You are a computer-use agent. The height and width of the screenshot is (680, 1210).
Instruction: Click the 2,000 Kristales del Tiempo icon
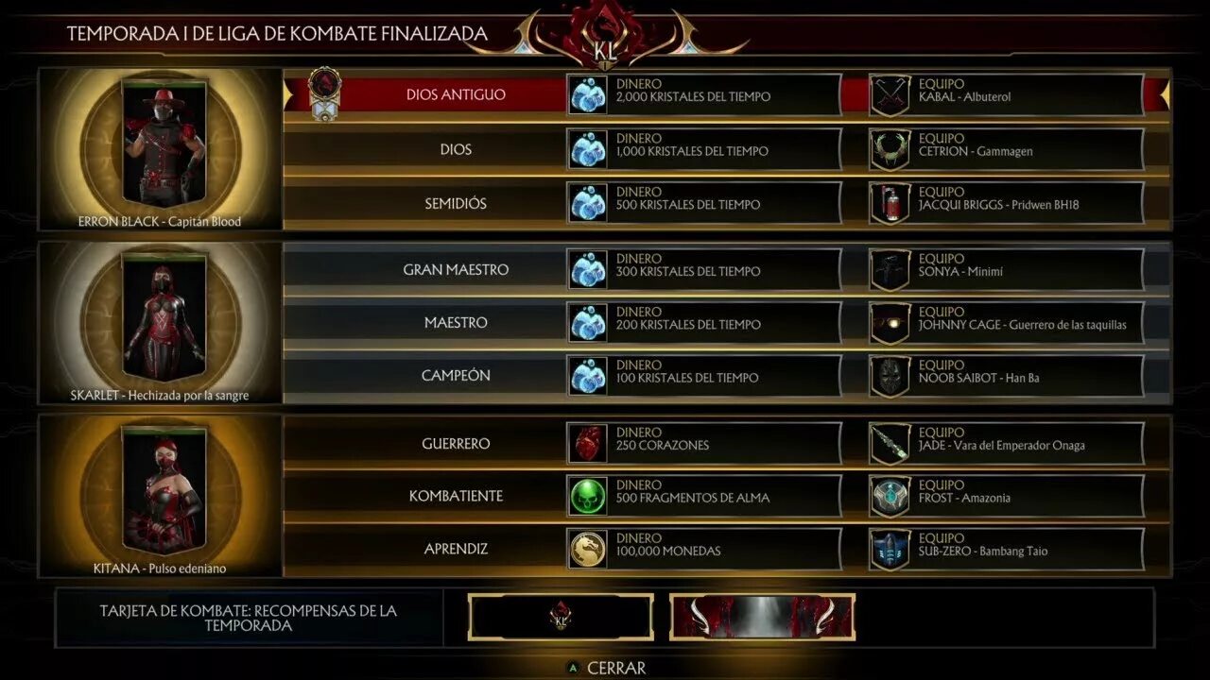point(588,95)
